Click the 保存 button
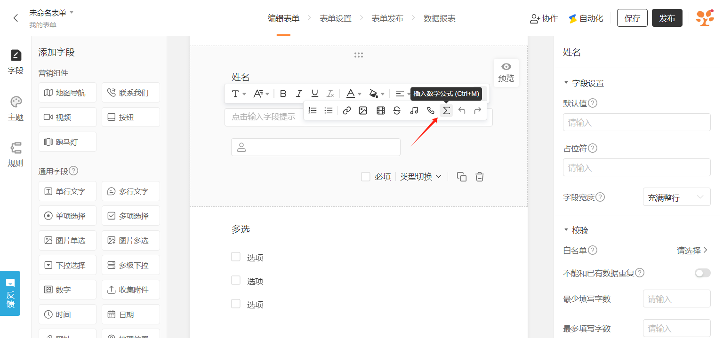The width and height of the screenshot is (723, 338). (x=632, y=18)
